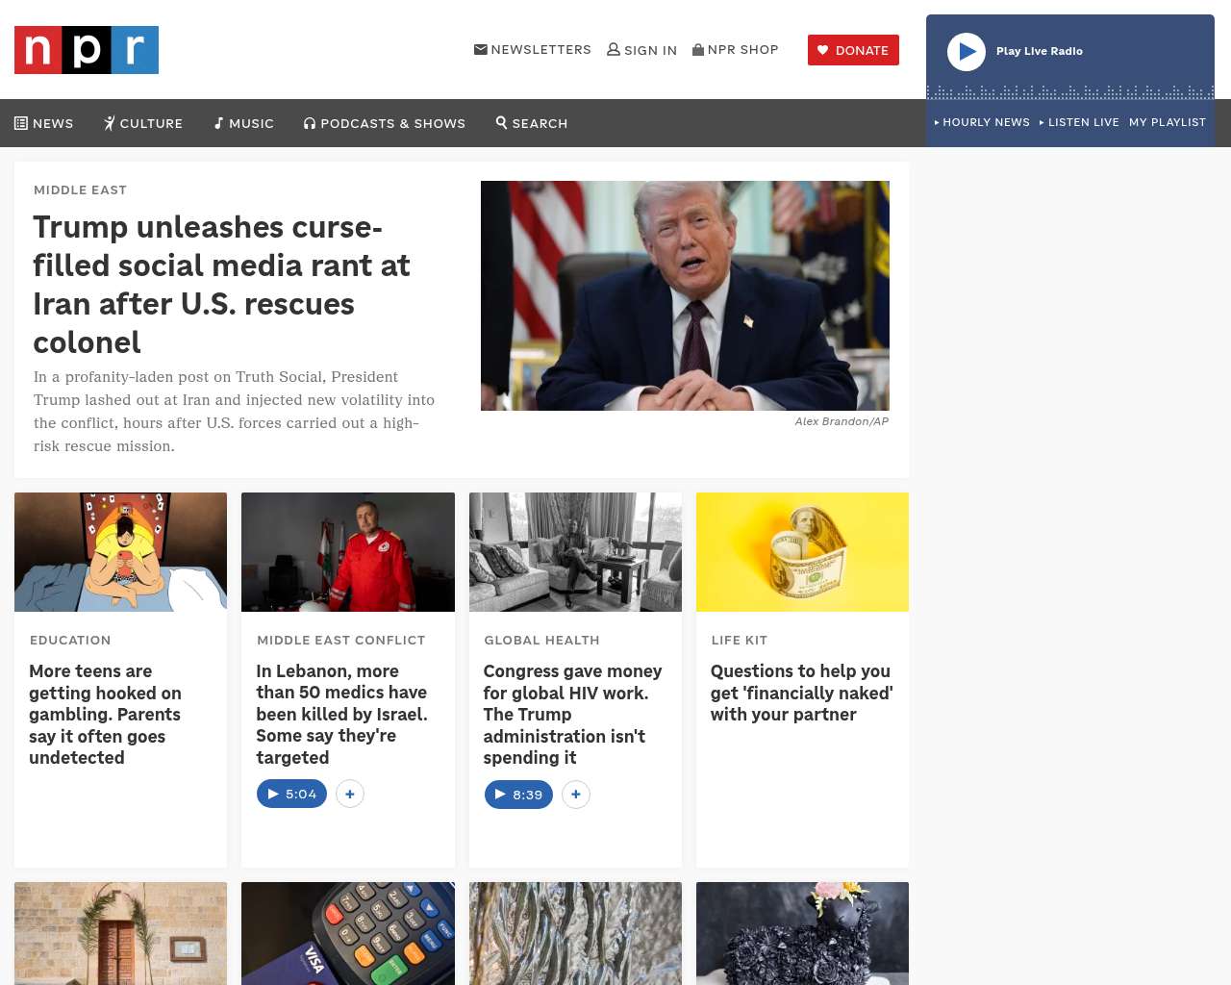Play the 8:39 global HIV audio

click(x=519, y=795)
